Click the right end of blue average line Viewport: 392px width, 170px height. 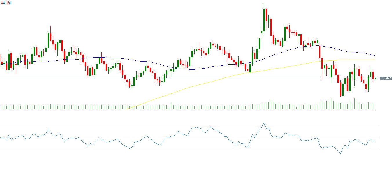pyautogui.click(x=375, y=55)
